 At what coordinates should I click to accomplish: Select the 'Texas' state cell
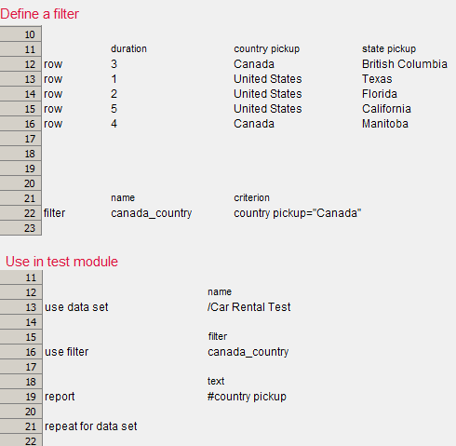pyautogui.click(x=377, y=79)
